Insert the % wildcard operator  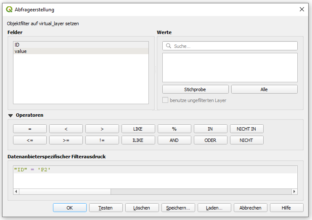click(x=175, y=129)
